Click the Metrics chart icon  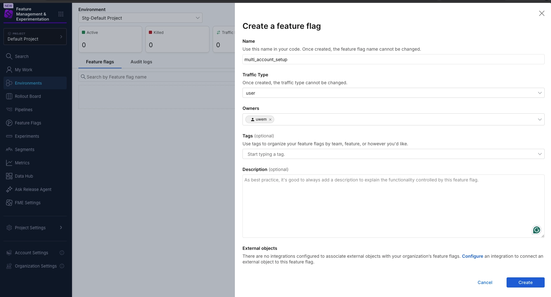(x=9, y=163)
